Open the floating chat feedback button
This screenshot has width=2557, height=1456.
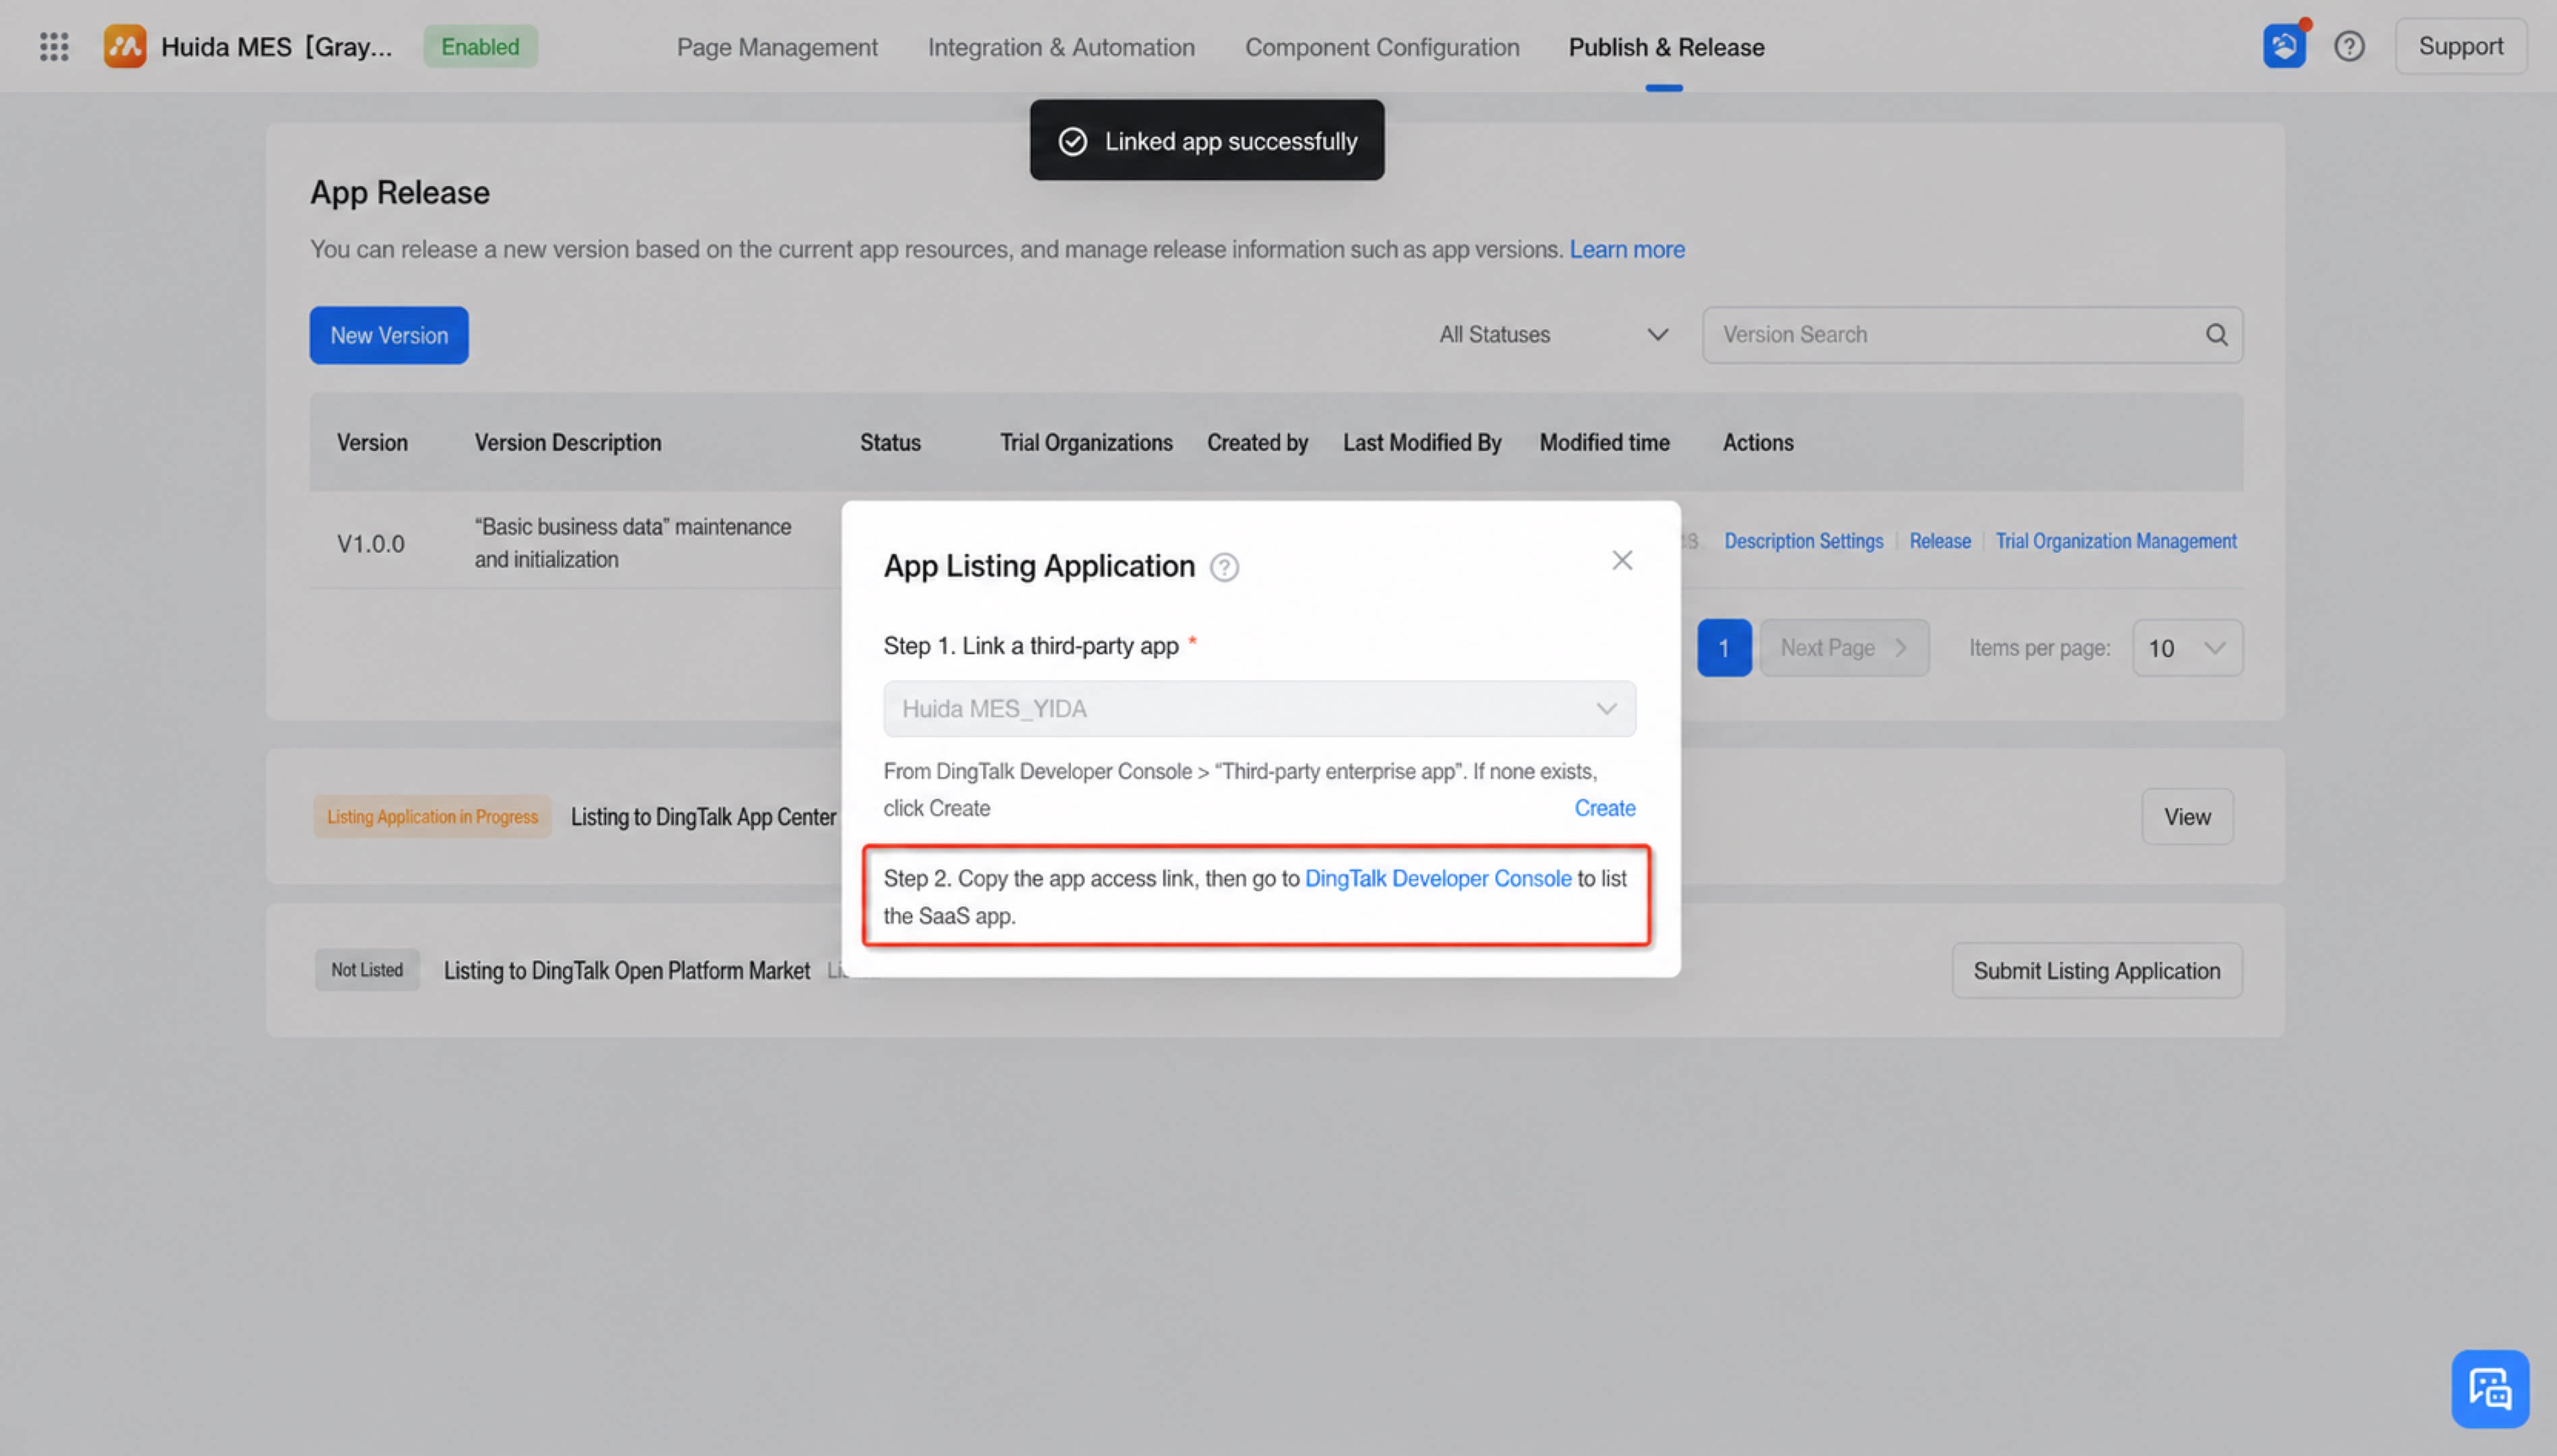click(x=2489, y=1389)
